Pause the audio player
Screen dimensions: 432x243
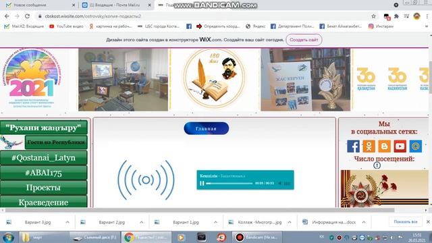[x=202, y=183]
